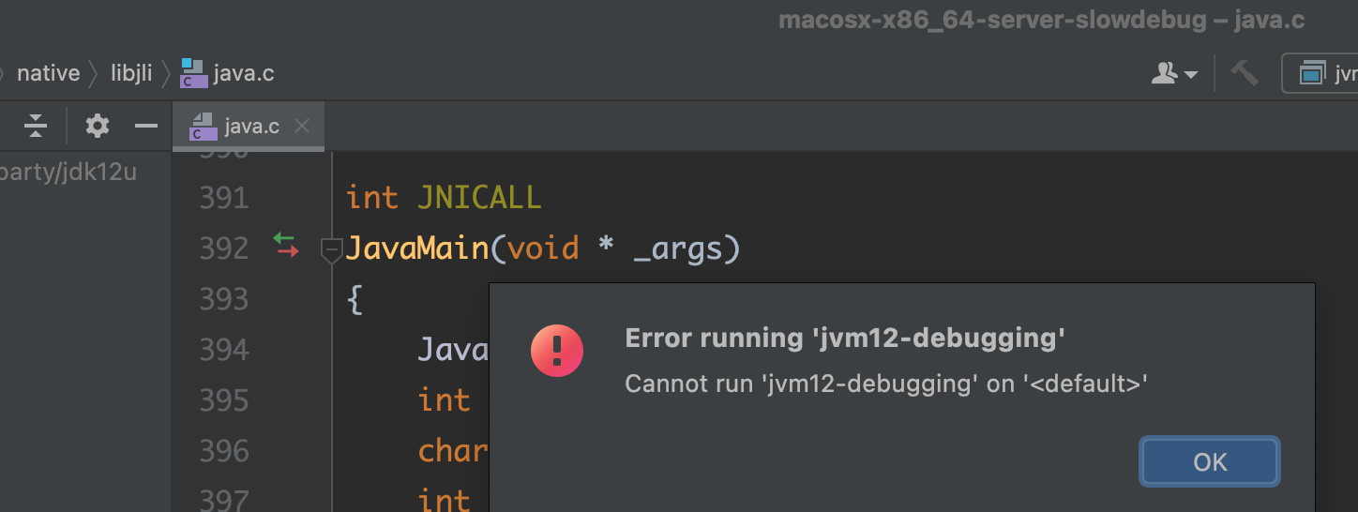Select the java.c editor tab
Viewport: 1358px width, 512px height.
[x=249, y=126]
